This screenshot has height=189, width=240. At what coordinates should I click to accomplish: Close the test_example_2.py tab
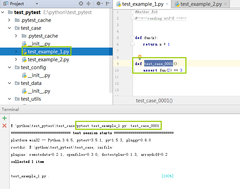tap(225, 4)
